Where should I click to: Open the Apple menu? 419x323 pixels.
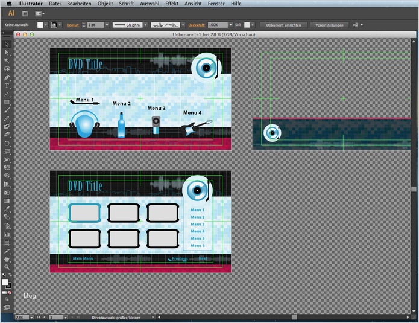click(9, 4)
